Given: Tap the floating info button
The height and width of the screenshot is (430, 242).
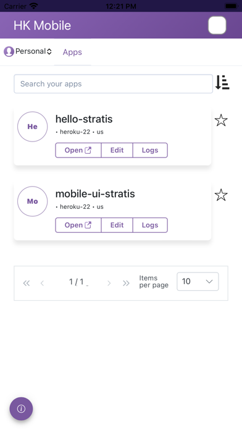Looking at the screenshot, I should point(21,408).
